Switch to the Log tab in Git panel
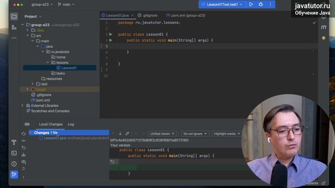Screen dimensions: 335x188 (x=71, y=124)
